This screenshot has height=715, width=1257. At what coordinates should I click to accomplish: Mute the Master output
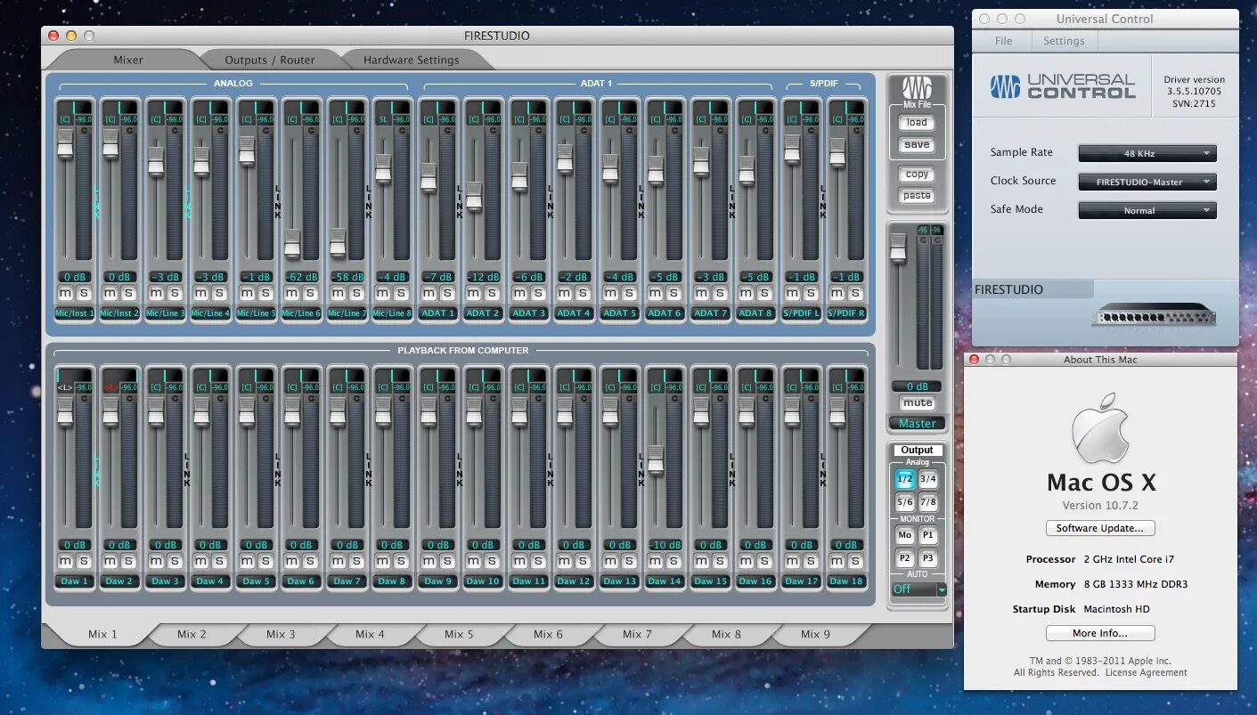pyautogui.click(x=917, y=403)
